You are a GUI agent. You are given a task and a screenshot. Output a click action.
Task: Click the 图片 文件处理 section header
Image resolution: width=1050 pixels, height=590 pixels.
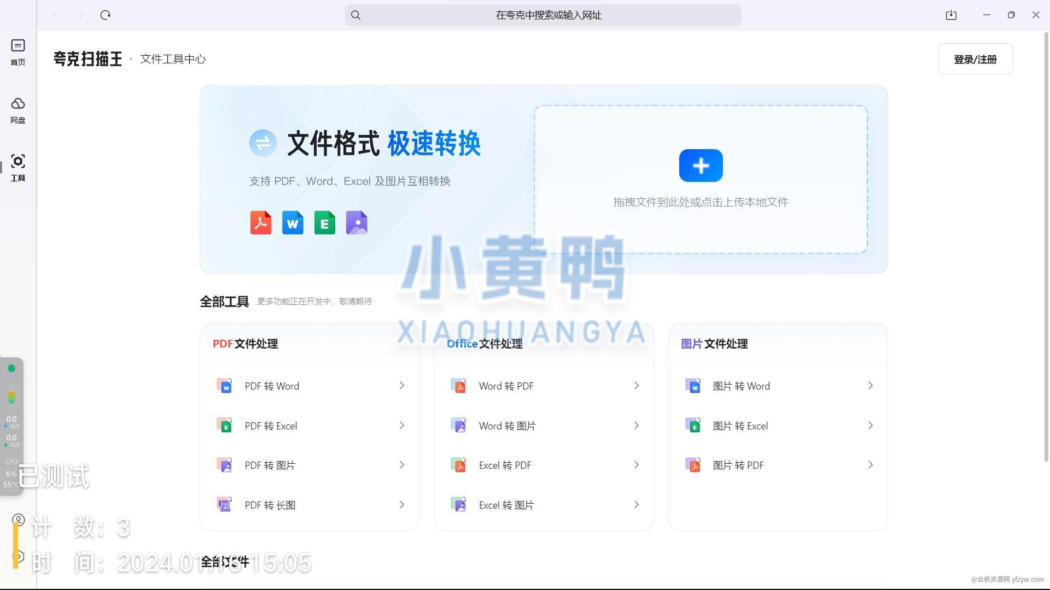pyautogui.click(x=714, y=344)
